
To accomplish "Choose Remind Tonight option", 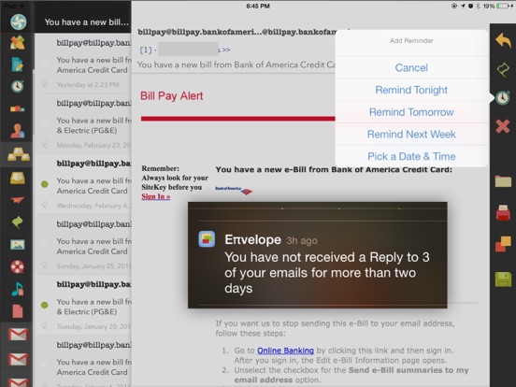I will click(x=411, y=90).
